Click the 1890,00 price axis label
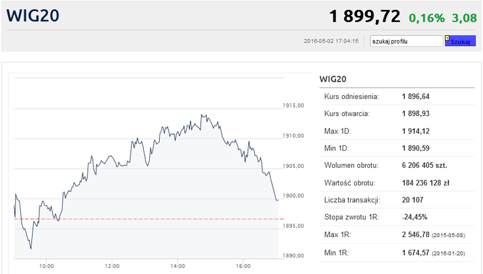Screen dimensions: 483x274 tap(293, 256)
